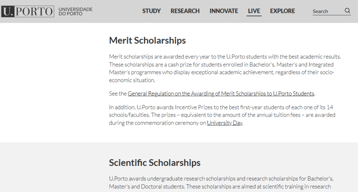Open the RESEARCH menu
The image size is (358, 192).
[185, 11]
